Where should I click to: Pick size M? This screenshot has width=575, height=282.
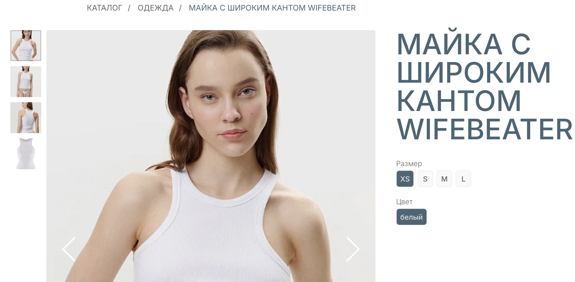[444, 179]
